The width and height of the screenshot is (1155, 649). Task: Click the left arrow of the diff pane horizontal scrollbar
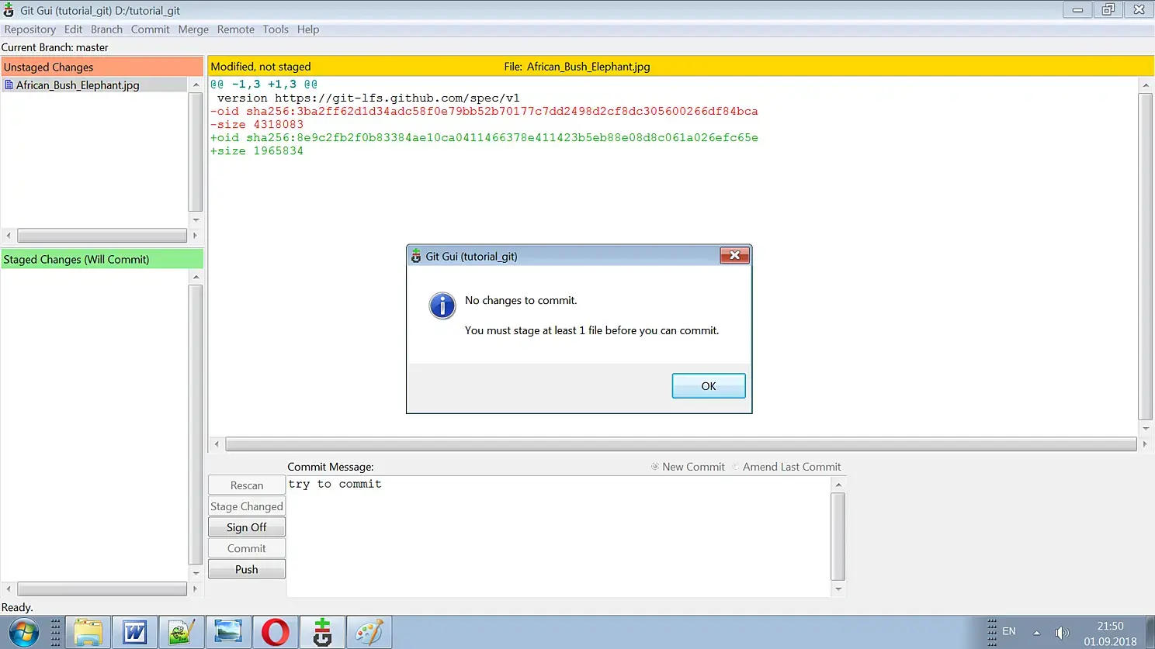point(217,444)
